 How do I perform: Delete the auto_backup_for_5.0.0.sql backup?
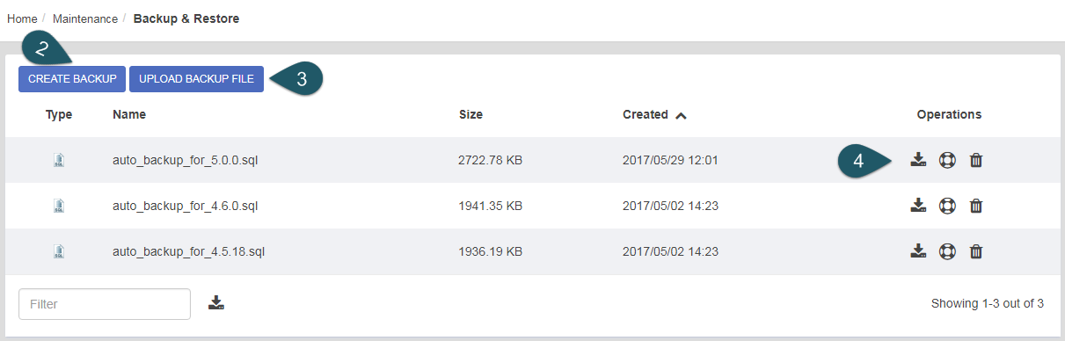(x=975, y=160)
